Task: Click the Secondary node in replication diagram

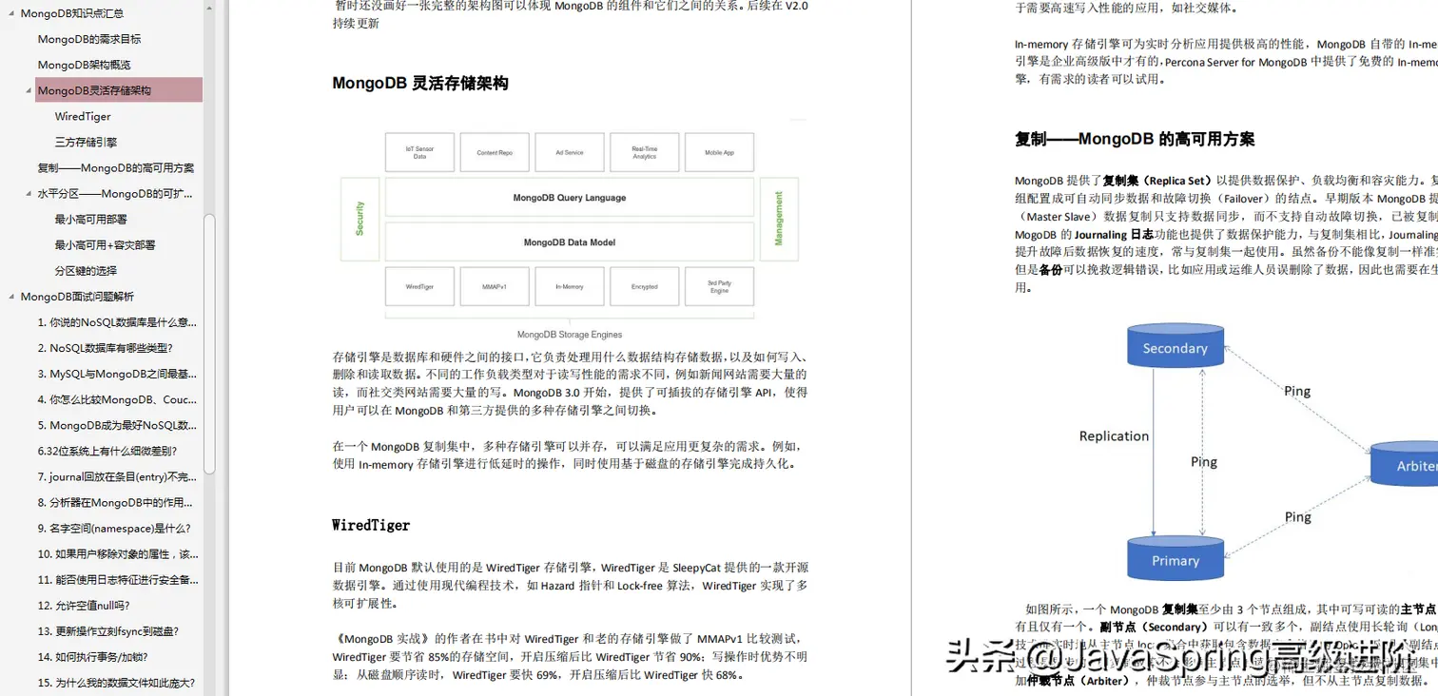Action: [1176, 347]
